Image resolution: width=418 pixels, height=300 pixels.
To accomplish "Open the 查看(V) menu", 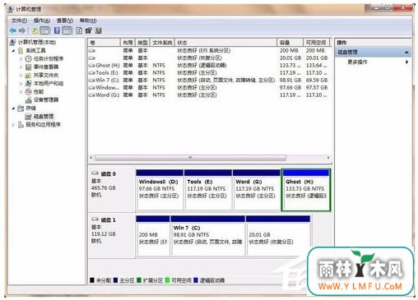I will click(x=65, y=21).
